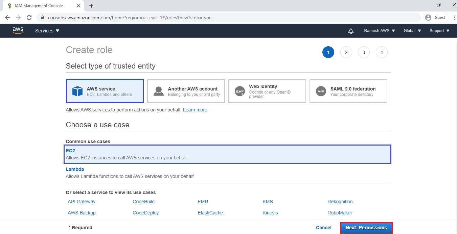The image size is (457, 234).
Task: Choose the Kinesis service
Action: (x=270, y=213)
